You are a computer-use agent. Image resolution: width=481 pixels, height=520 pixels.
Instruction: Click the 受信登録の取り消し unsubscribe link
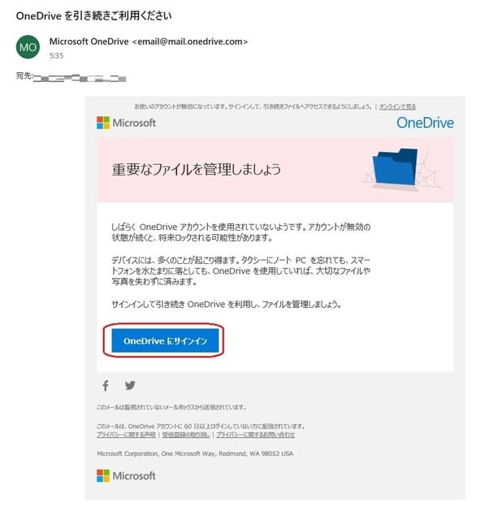click(186, 435)
